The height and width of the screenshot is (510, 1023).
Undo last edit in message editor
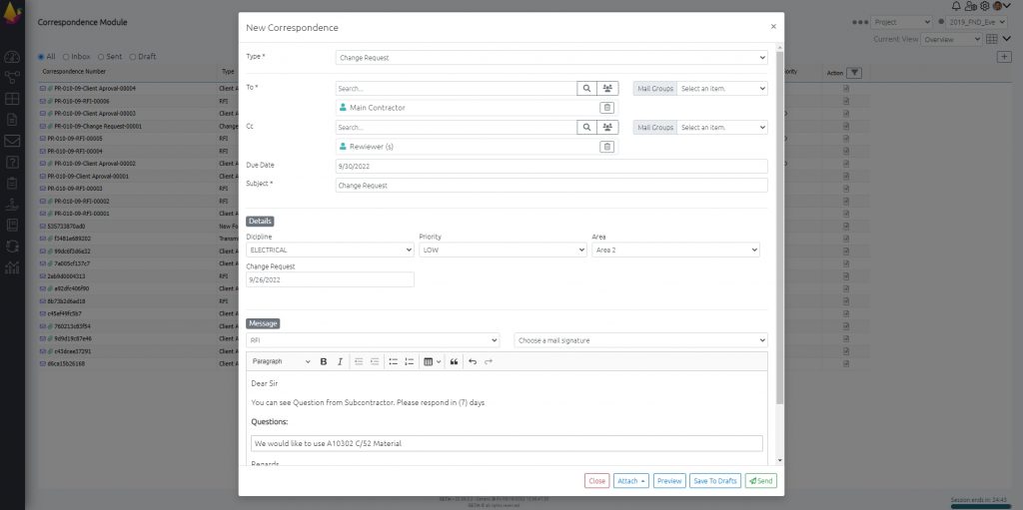(x=473, y=361)
